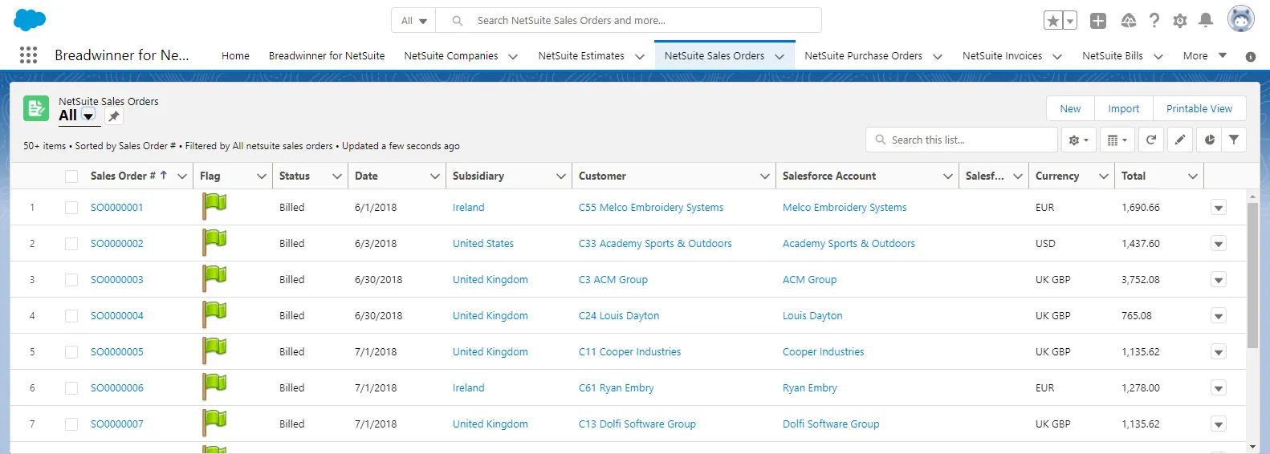
Task: Click the green flag for SO0000005
Action: pyautogui.click(x=214, y=351)
